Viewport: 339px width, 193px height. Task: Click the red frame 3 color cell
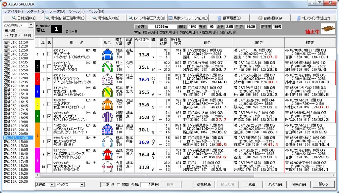pyautogui.click(x=38, y=79)
